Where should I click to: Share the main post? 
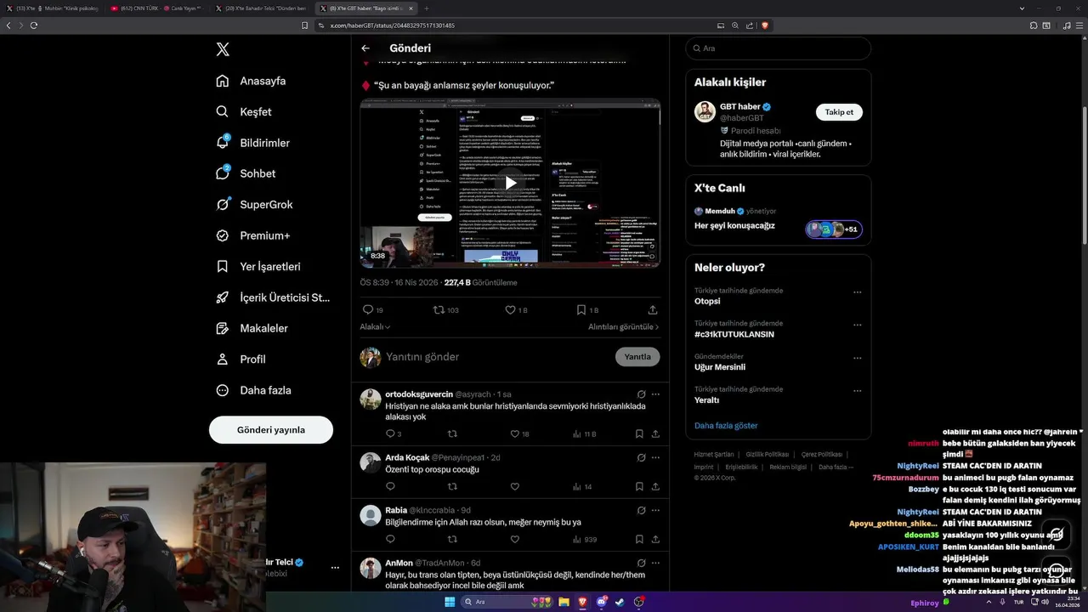[x=653, y=310]
